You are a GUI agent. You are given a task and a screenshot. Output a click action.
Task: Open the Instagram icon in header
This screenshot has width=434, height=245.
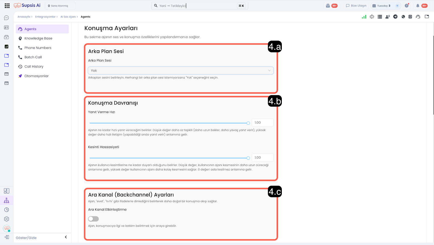410,17
